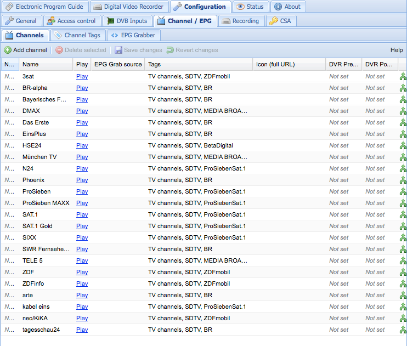Open the About tab

288,7
